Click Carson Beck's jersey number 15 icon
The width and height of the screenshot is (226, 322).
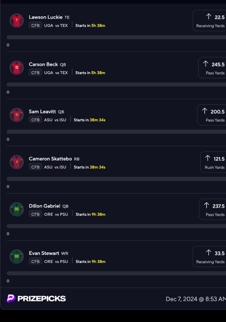(x=16, y=68)
